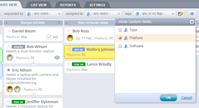Click Backup old data column count 5
Viewport: 199px width, 108px height.
point(59,23)
